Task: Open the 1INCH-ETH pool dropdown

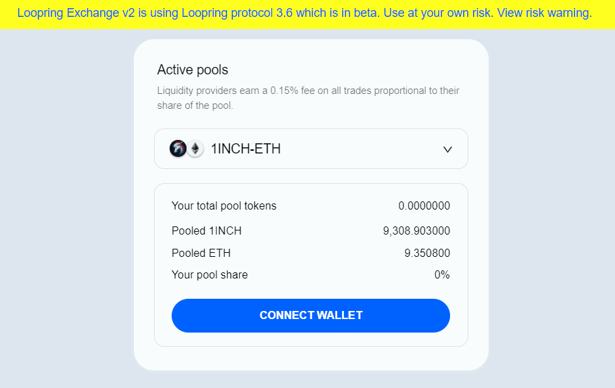Action: coord(311,149)
